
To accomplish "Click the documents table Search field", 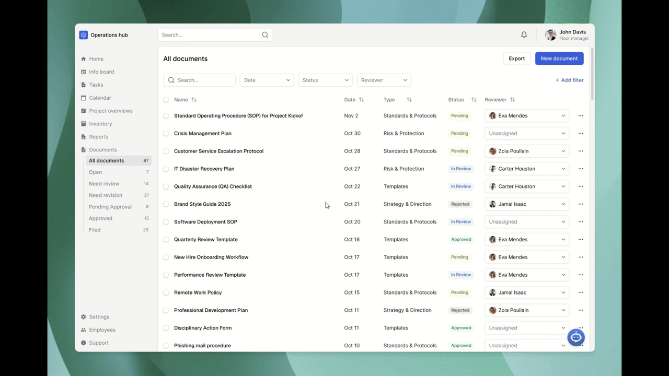I will pos(200,80).
